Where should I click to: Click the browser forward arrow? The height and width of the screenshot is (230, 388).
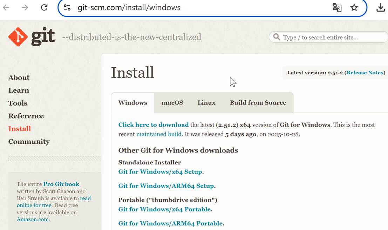(25, 7)
